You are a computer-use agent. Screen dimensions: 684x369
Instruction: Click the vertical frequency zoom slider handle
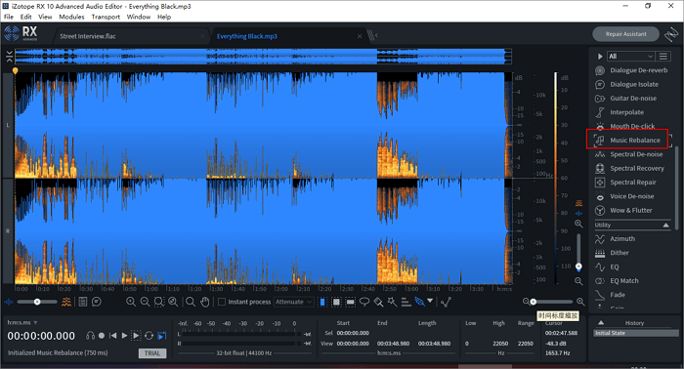pyautogui.click(x=578, y=266)
